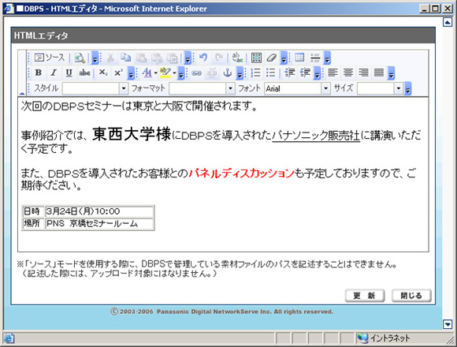Decrease the paragraph indent
The height and width of the screenshot is (347, 457).
coord(290,73)
